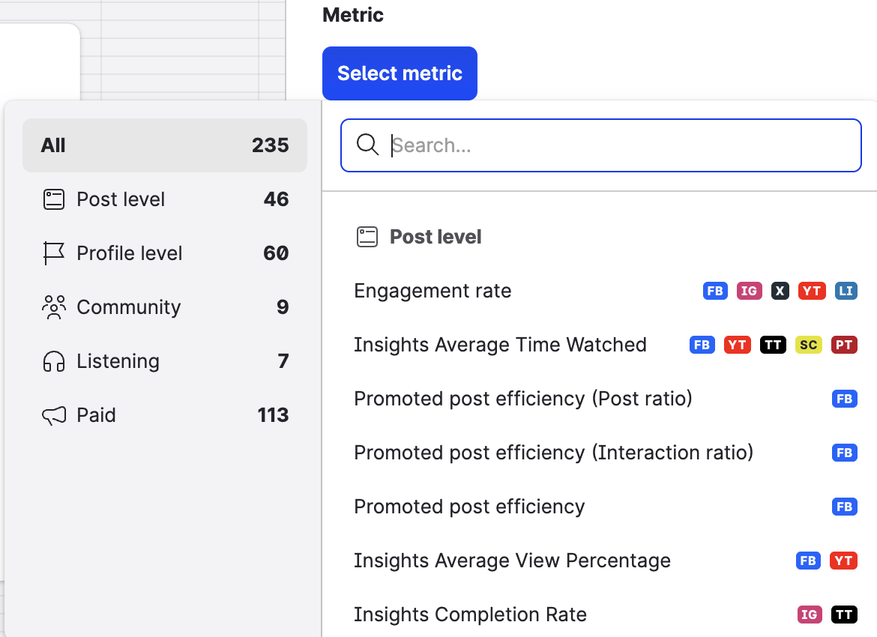
Task: Click the Profile level flag icon
Action: tap(54, 253)
